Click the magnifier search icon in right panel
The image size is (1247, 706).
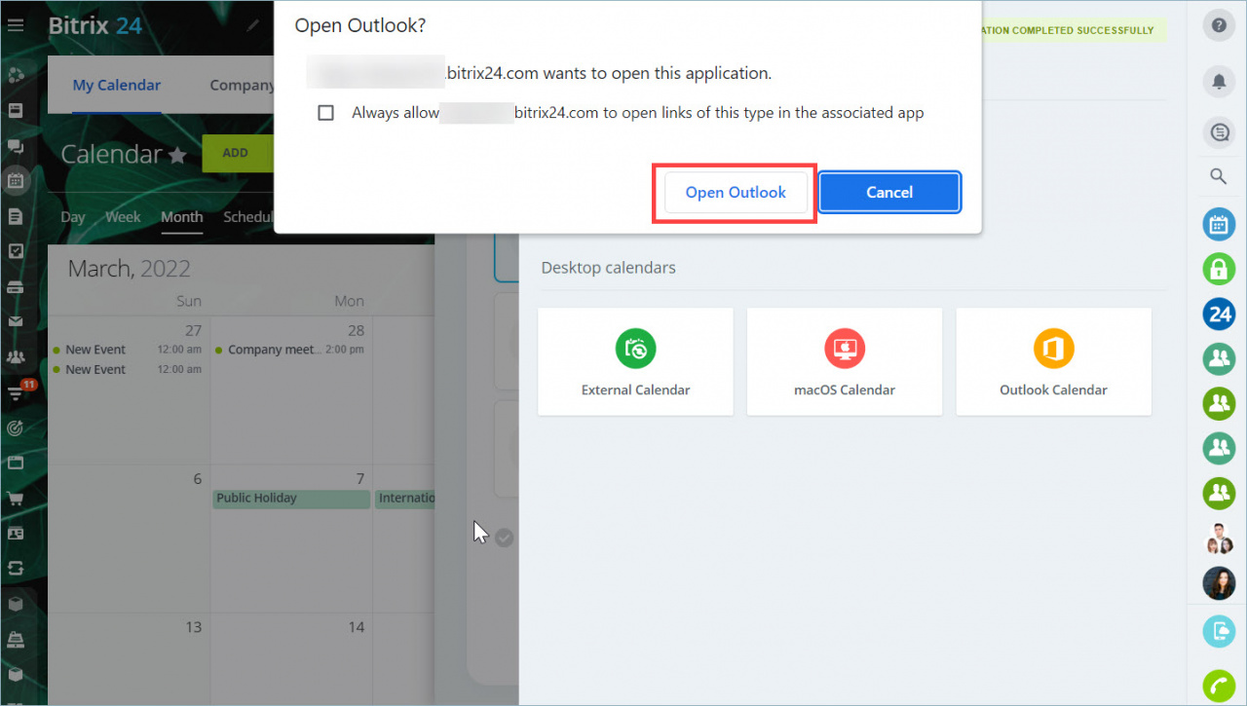1219,176
